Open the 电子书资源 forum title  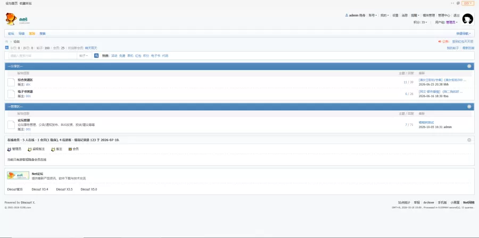25,91
